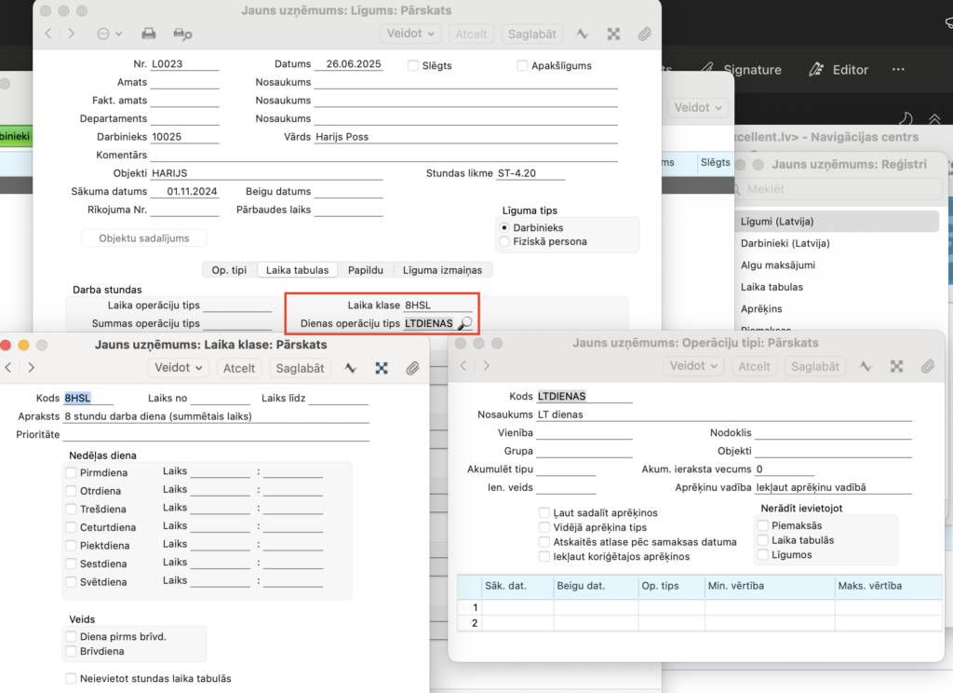This screenshot has height=693, width=953.
Task: Click Objektu sadalījums button
Action: pos(144,238)
